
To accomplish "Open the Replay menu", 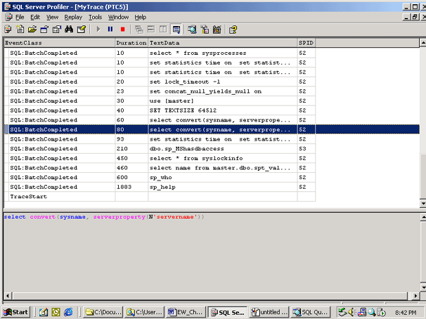I will click(x=73, y=16).
